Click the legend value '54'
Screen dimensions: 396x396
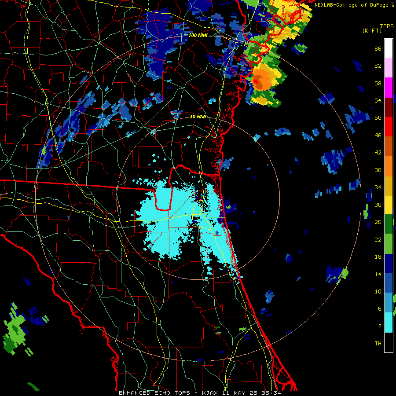[378, 100]
